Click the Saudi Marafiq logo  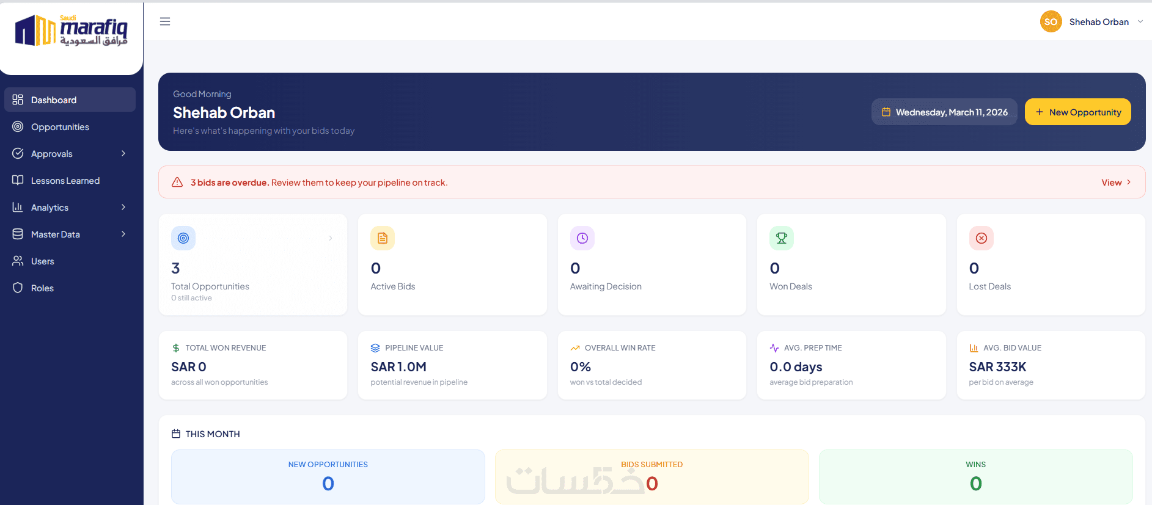click(x=72, y=31)
